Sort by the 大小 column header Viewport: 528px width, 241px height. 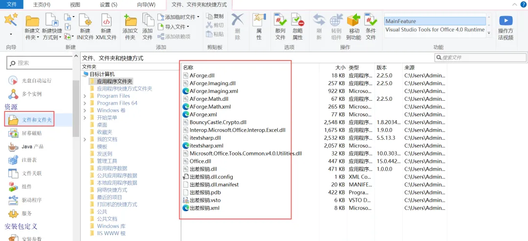(x=340, y=67)
